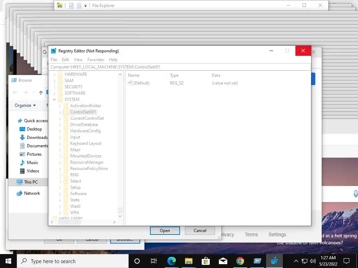Open the View menu in Registry Editor
The height and width of the screenshot is (268, 358).
pos(78,59)
